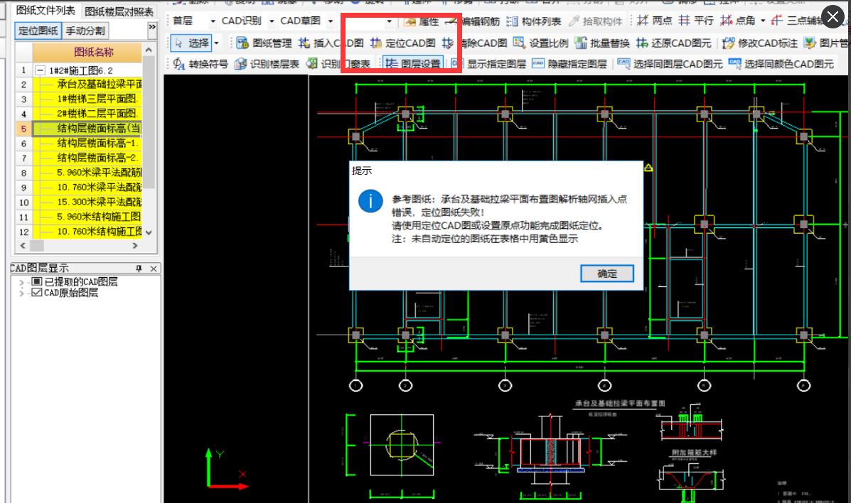Select 两点 two-point axis tool
Viewport: 851px width, 503px height.
[654, 21]
